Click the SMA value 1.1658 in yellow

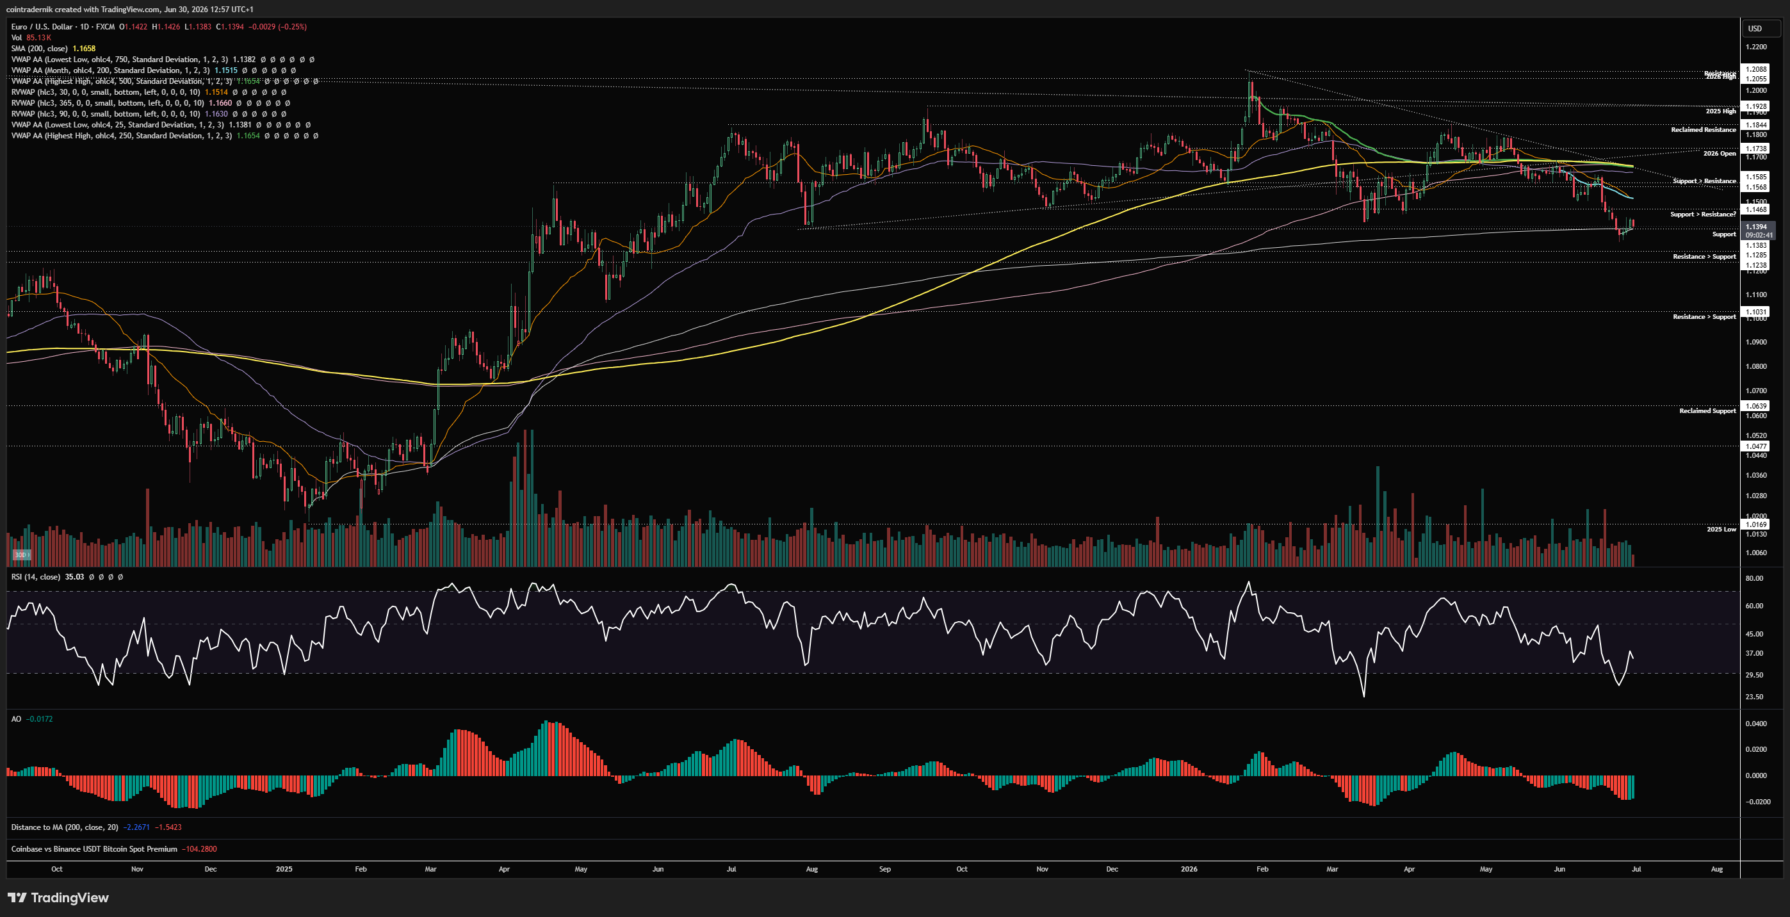(84, 49)
